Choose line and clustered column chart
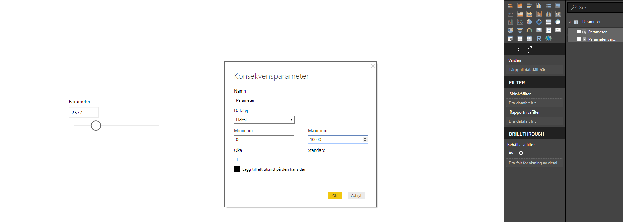The width and height of the screenshot is (623, 222). 548,14
